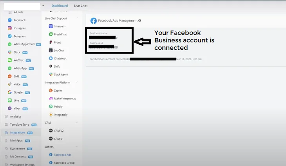Open Analytics in the sidebar
This screenshot has height=166, width=286.
[x=16, y=116]
